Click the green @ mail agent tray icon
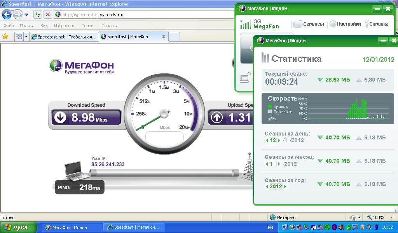The image size is (398, 233). click(x=327, y=227)
